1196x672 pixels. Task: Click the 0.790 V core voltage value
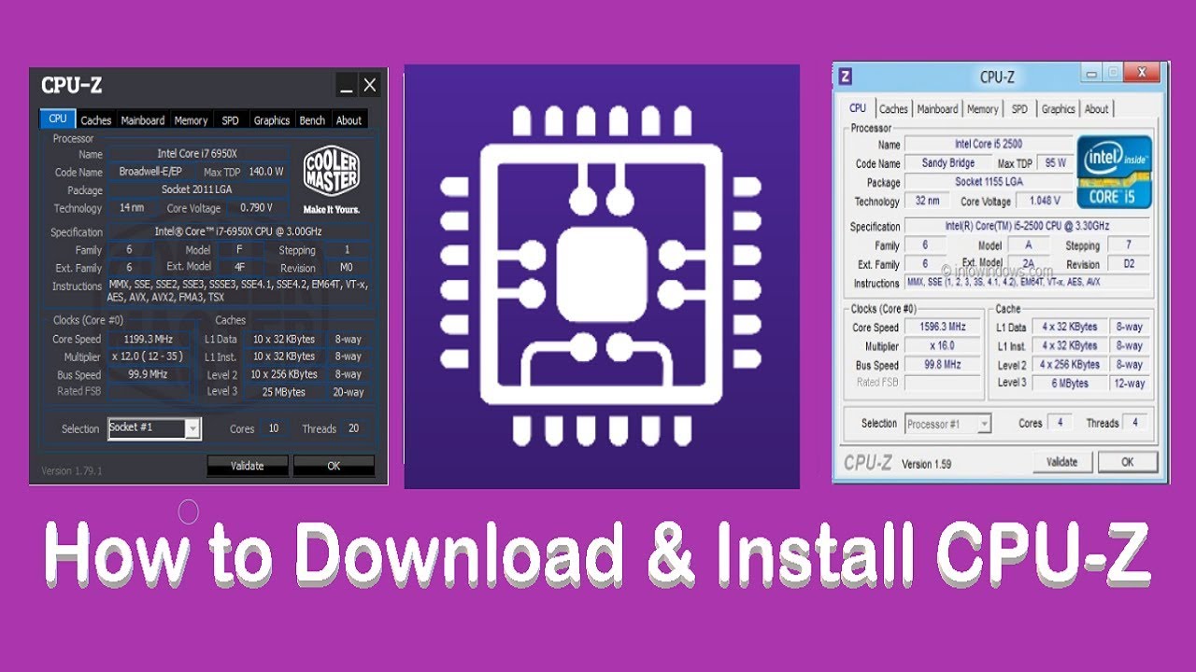[x=256, y=207]
